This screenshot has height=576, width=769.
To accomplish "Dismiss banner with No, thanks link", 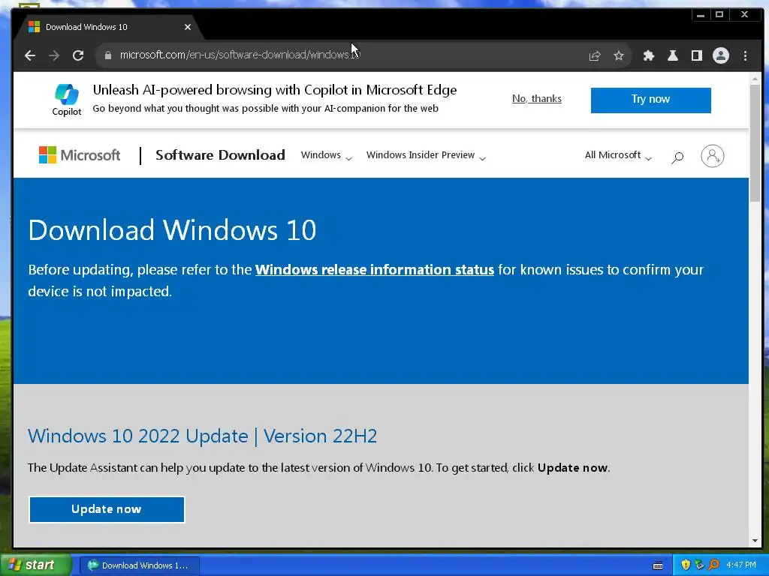I will [536, 98].
